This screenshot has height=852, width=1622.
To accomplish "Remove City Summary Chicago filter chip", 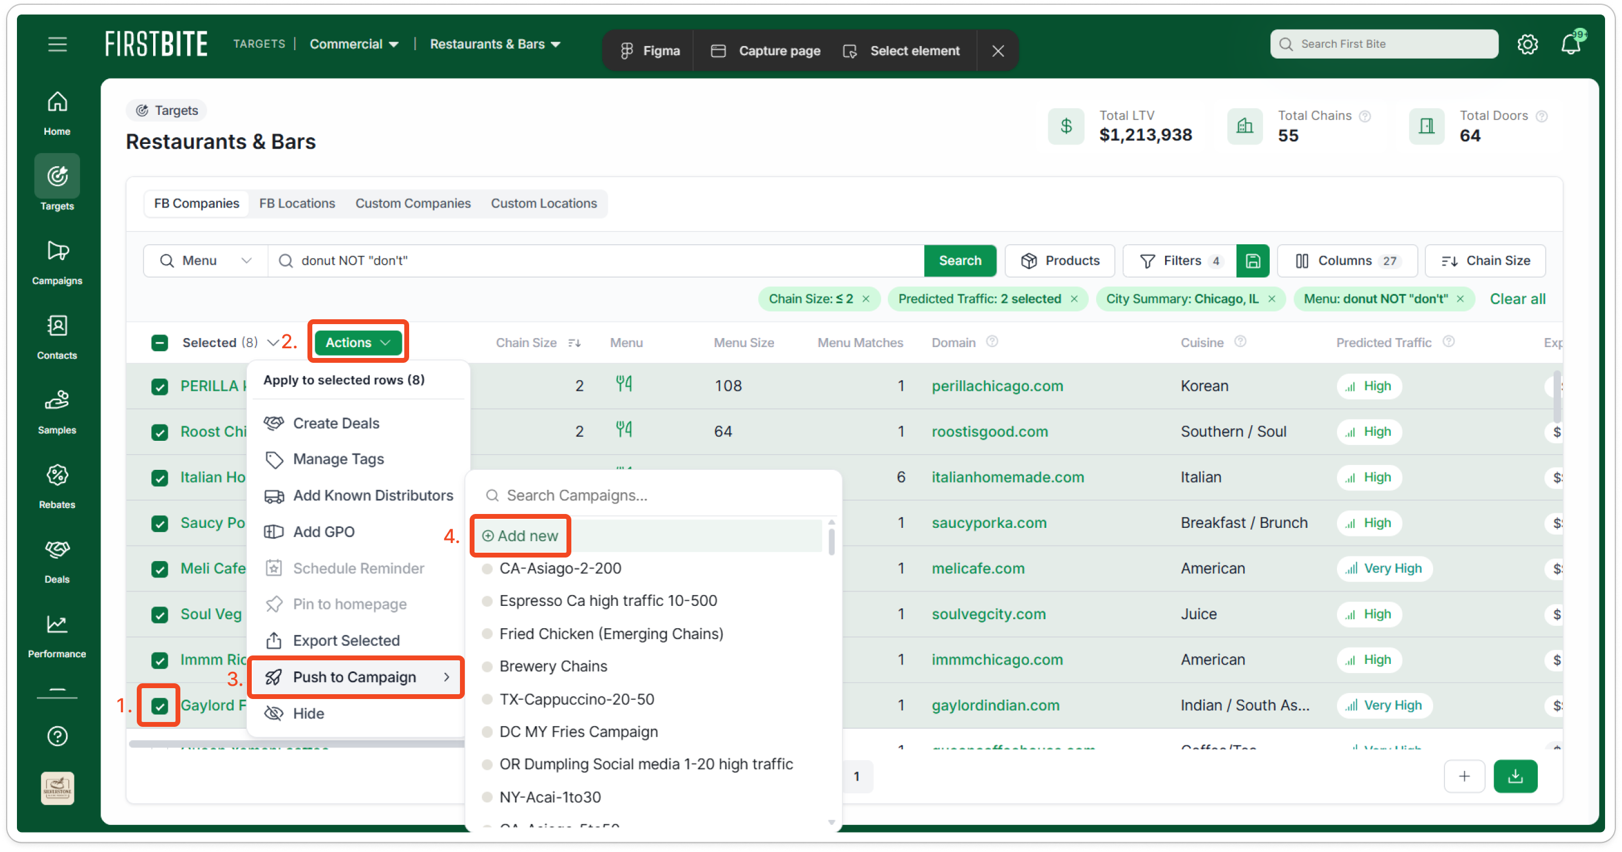I will [x=1272, y=299].
